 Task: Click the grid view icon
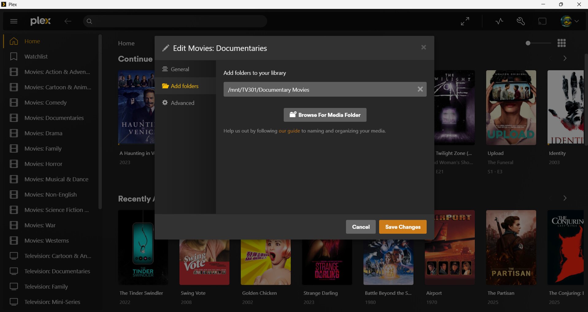click(562, 43)
